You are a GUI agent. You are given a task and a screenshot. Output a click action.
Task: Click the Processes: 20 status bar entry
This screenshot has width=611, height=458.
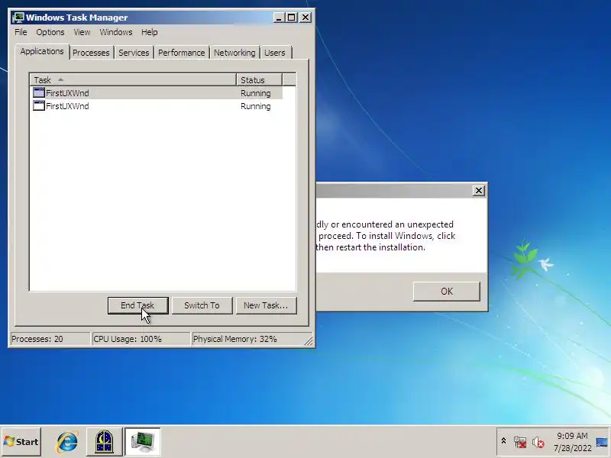point(50,339)
